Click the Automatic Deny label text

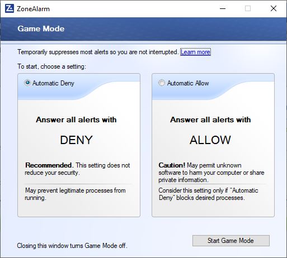53,83
